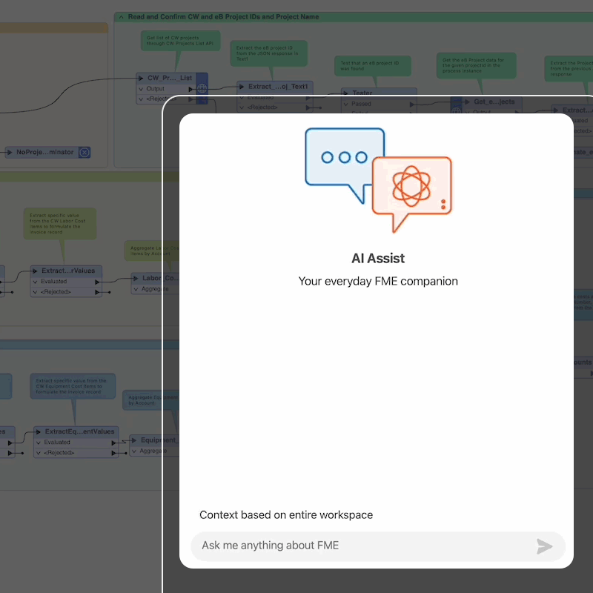
Task: Click 'Your everyday FME companion' text
Action: pos(378,282)
